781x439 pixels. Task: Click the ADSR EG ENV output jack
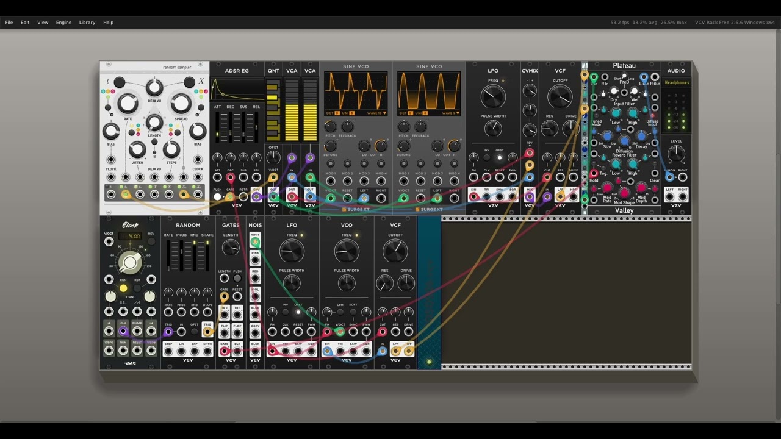(x=256, y=197)
